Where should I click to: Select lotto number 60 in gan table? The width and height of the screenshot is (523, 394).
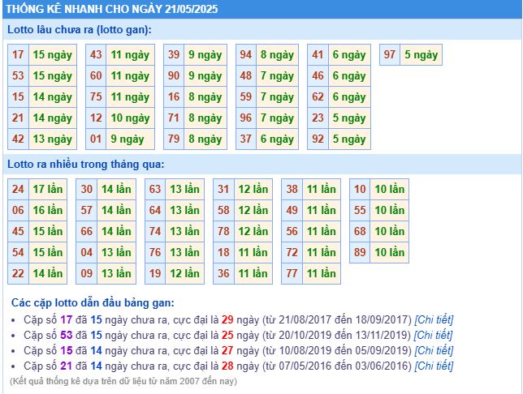[96, 75]
